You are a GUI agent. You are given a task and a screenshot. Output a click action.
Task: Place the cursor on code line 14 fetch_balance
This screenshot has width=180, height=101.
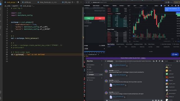(x=25, y=38)
